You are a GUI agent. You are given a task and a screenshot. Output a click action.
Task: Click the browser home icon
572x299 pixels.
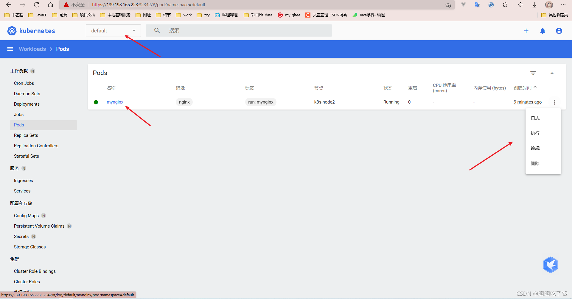(x=51, y=5)
